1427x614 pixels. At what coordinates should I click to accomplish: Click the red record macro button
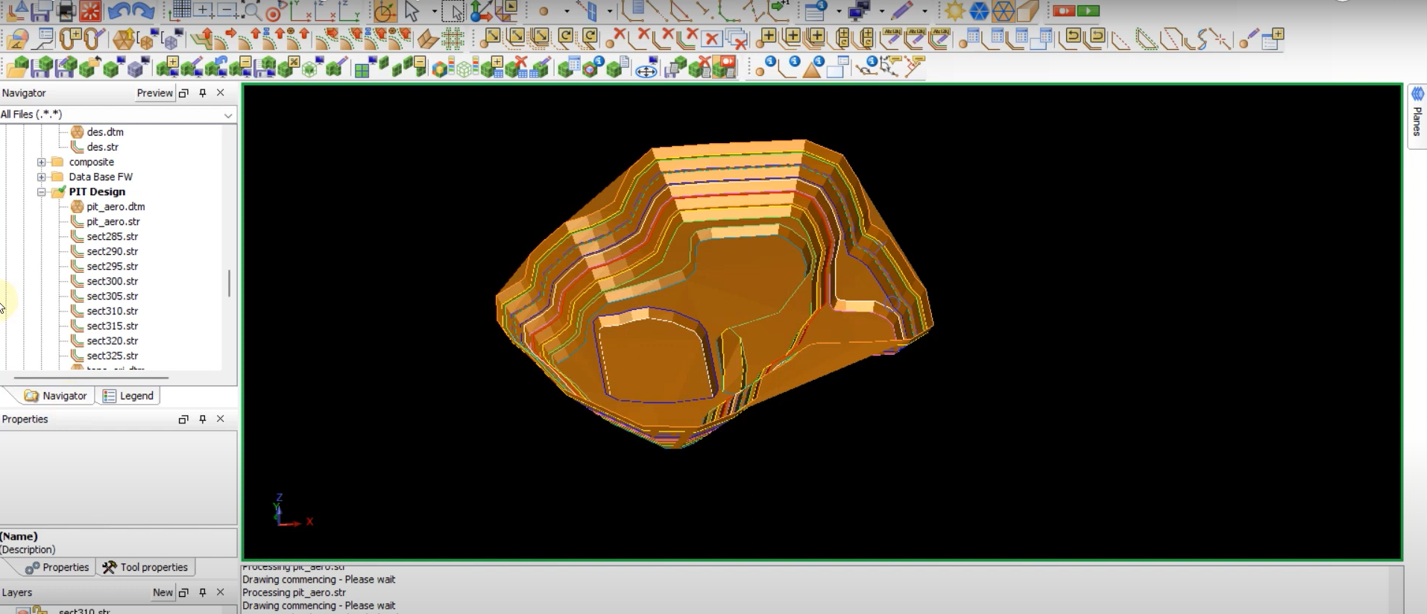(1064, 11)
